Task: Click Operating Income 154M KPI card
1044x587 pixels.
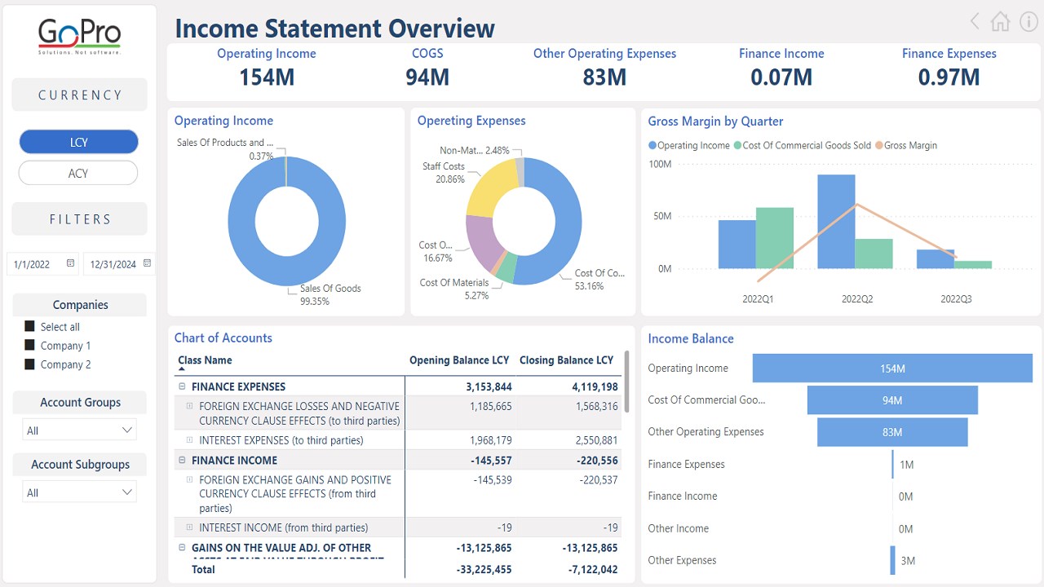Action: click(x=267, y=68)
